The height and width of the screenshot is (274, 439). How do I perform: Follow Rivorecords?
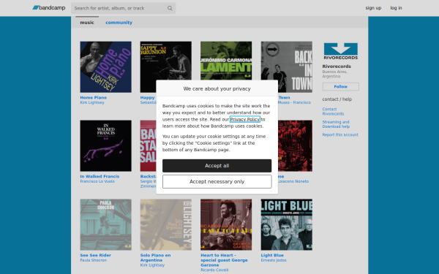(x=340, y=87)
